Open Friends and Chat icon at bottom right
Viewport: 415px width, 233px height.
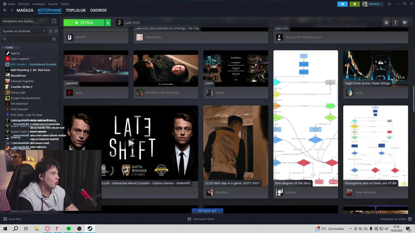(409, 219)
